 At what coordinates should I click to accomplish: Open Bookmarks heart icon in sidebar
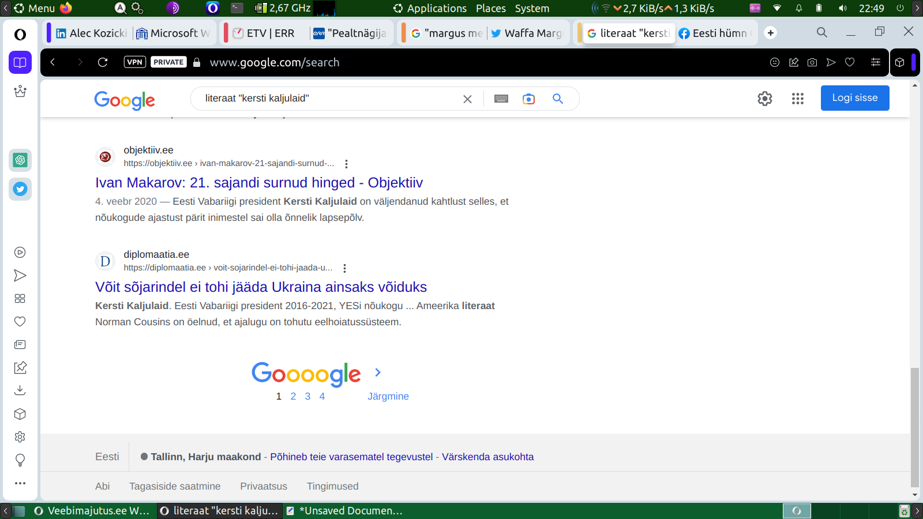click(20, 322)
